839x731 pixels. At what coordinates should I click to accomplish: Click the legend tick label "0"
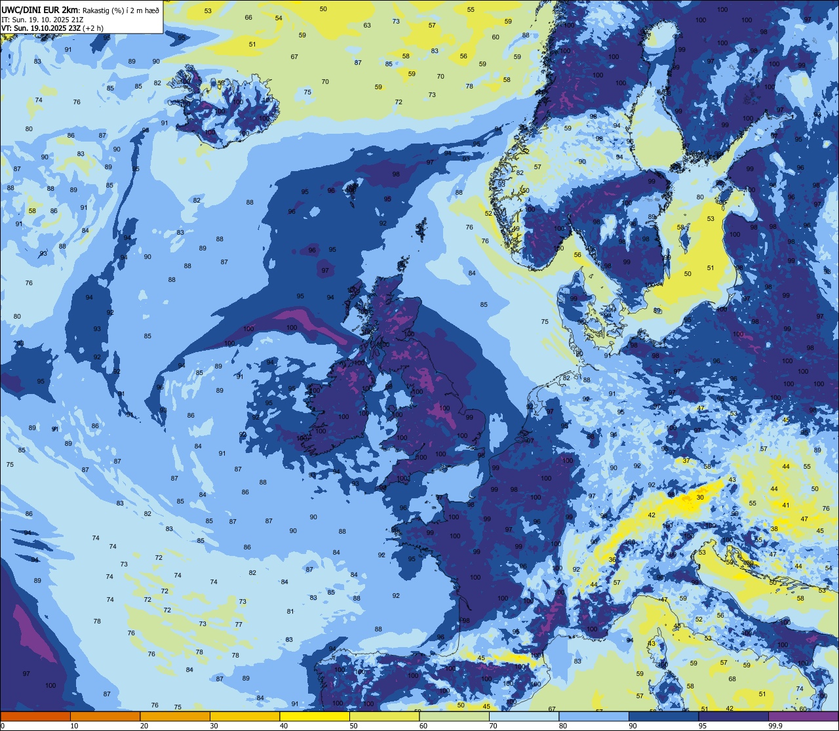pos(3,726)
